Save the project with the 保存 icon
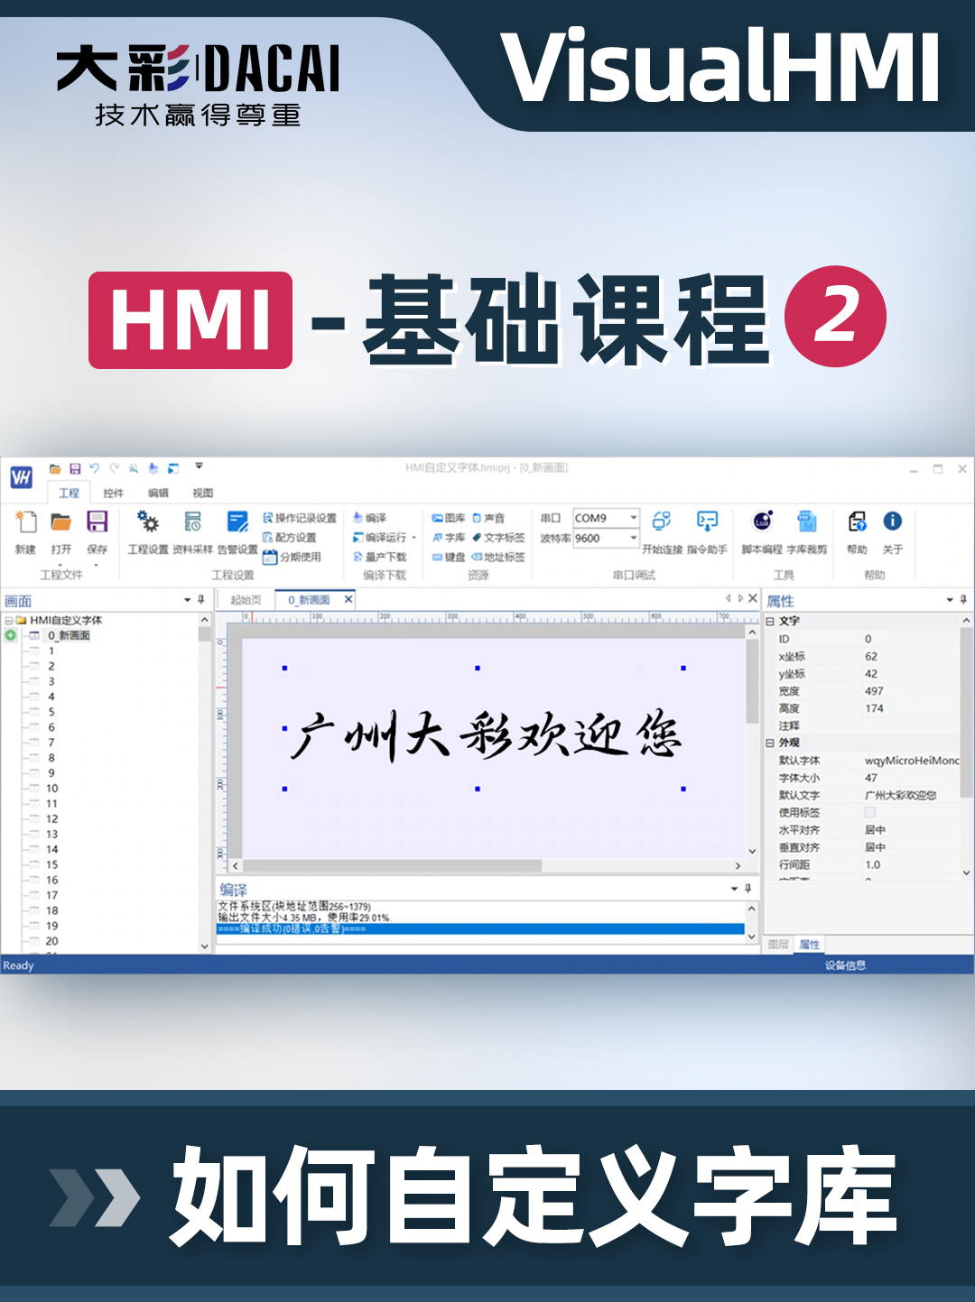The width and height of the screenshot is (975, 1302). (97, 522)
